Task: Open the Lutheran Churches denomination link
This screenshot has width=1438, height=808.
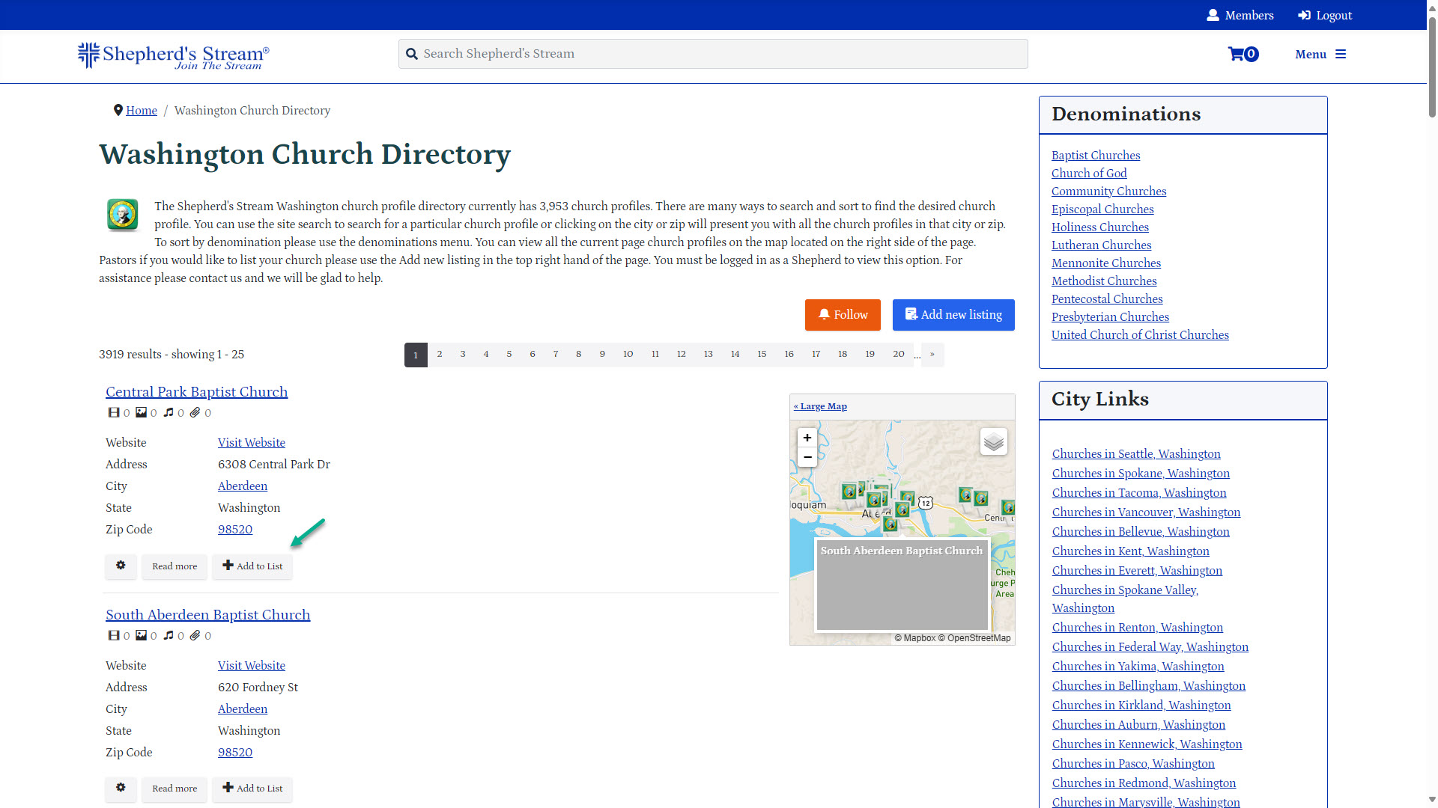Action: pos(1101,245)
